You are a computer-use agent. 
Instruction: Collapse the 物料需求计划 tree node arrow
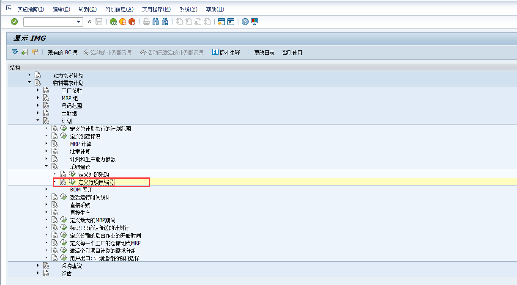30,82
